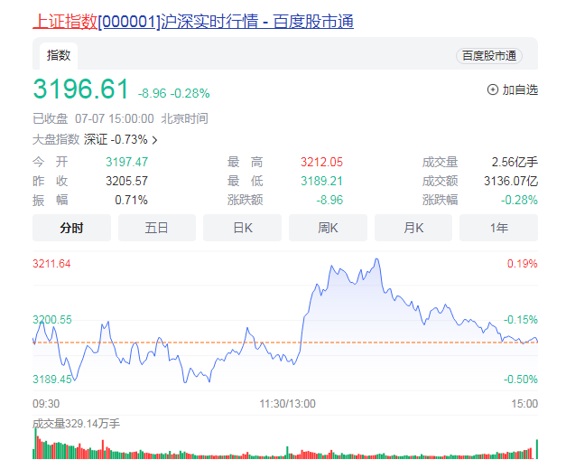Select the 1年 one-year chart
Screen dimensions: 566x469
(x=498, y=228)
